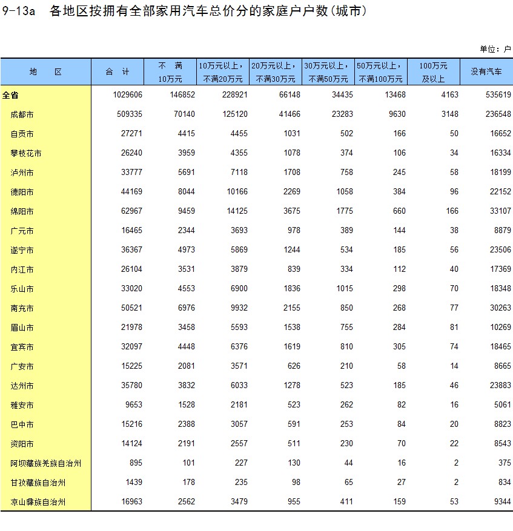The height and width of the screenshot is (531, 513).
Task: Click the 全省 value 34435
Action: pos(342,94)
